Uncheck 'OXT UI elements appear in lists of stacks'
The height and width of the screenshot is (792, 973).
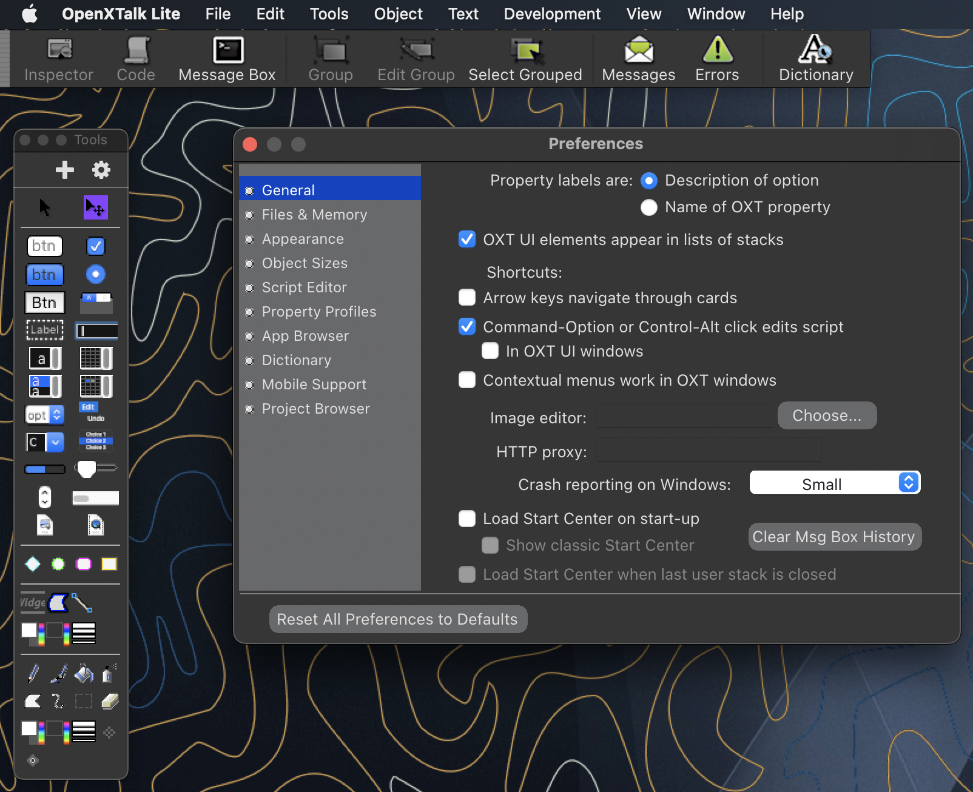(x=467, y=240)
